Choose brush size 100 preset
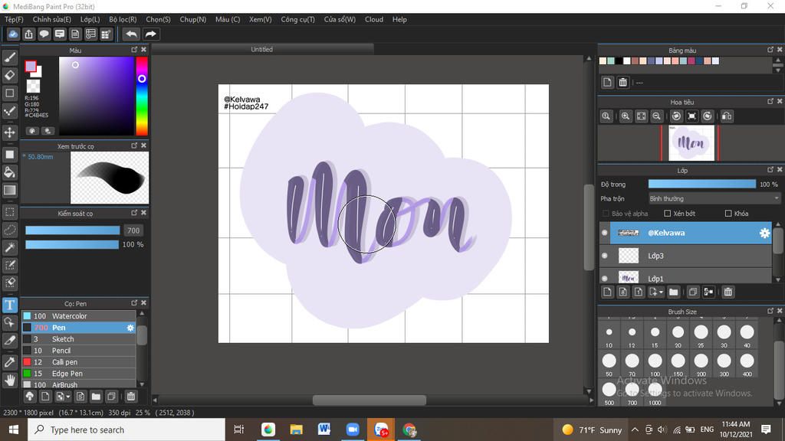 [x=655, y=364]
